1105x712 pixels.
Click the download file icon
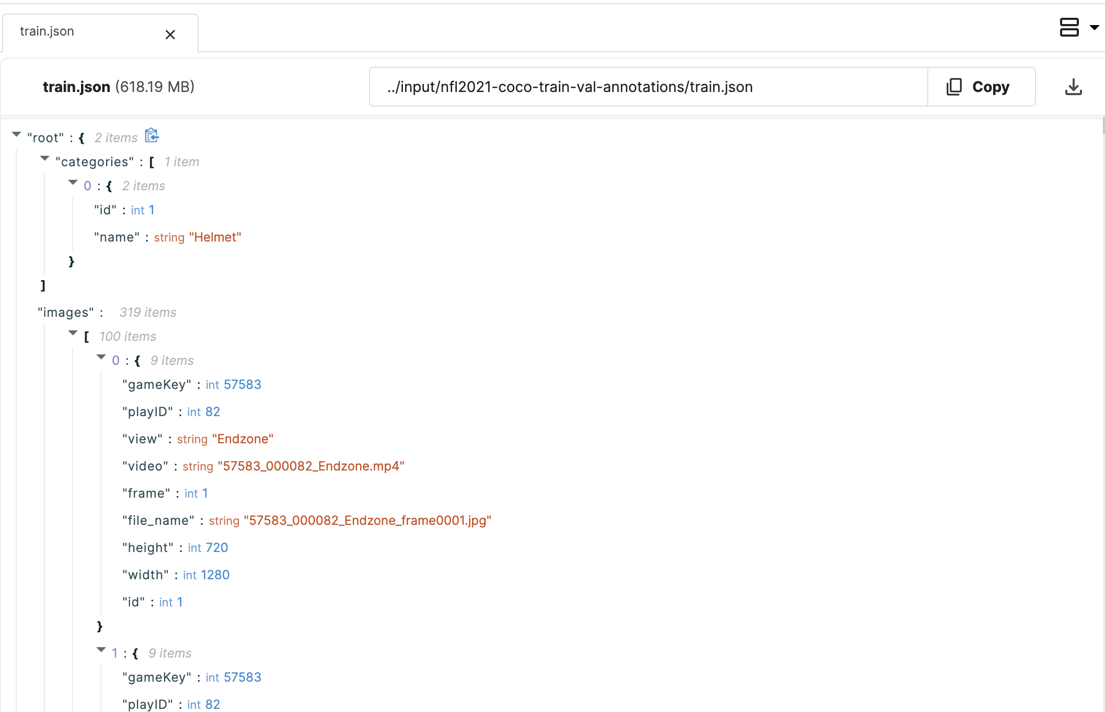point(1073,87)
